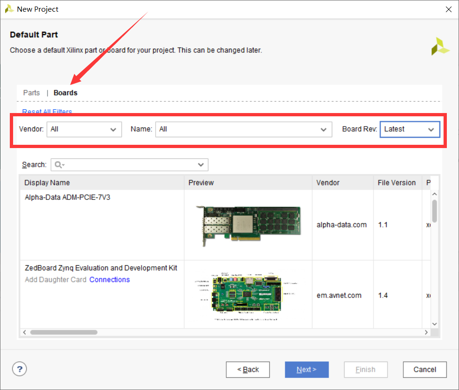Image resolution: width=459 pixels, height=390 pixels.
Task: Click Reset All Filters link
Action: click(47, 111)
